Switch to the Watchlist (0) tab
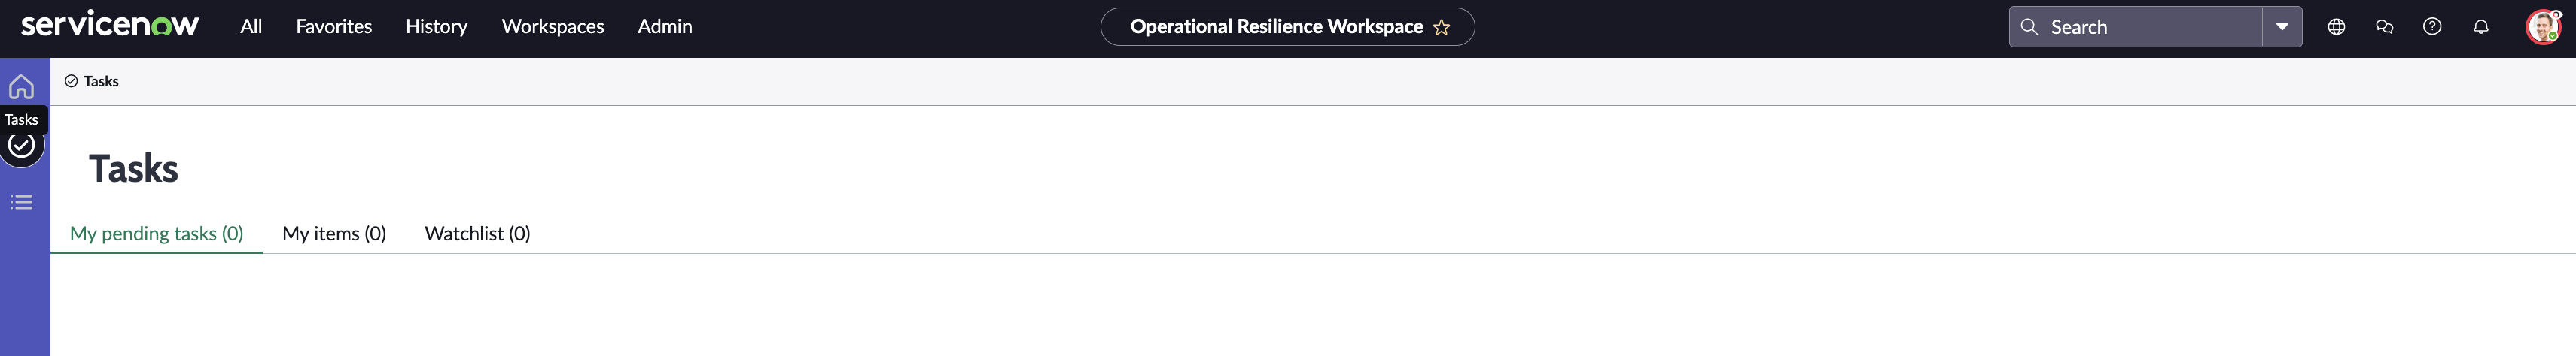Viewport: 2576px width, 356px height. click(x=477, y=234)
